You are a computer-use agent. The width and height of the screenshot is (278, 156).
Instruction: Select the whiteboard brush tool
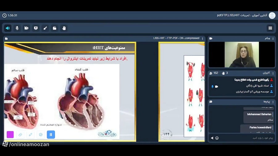[45, 28]
